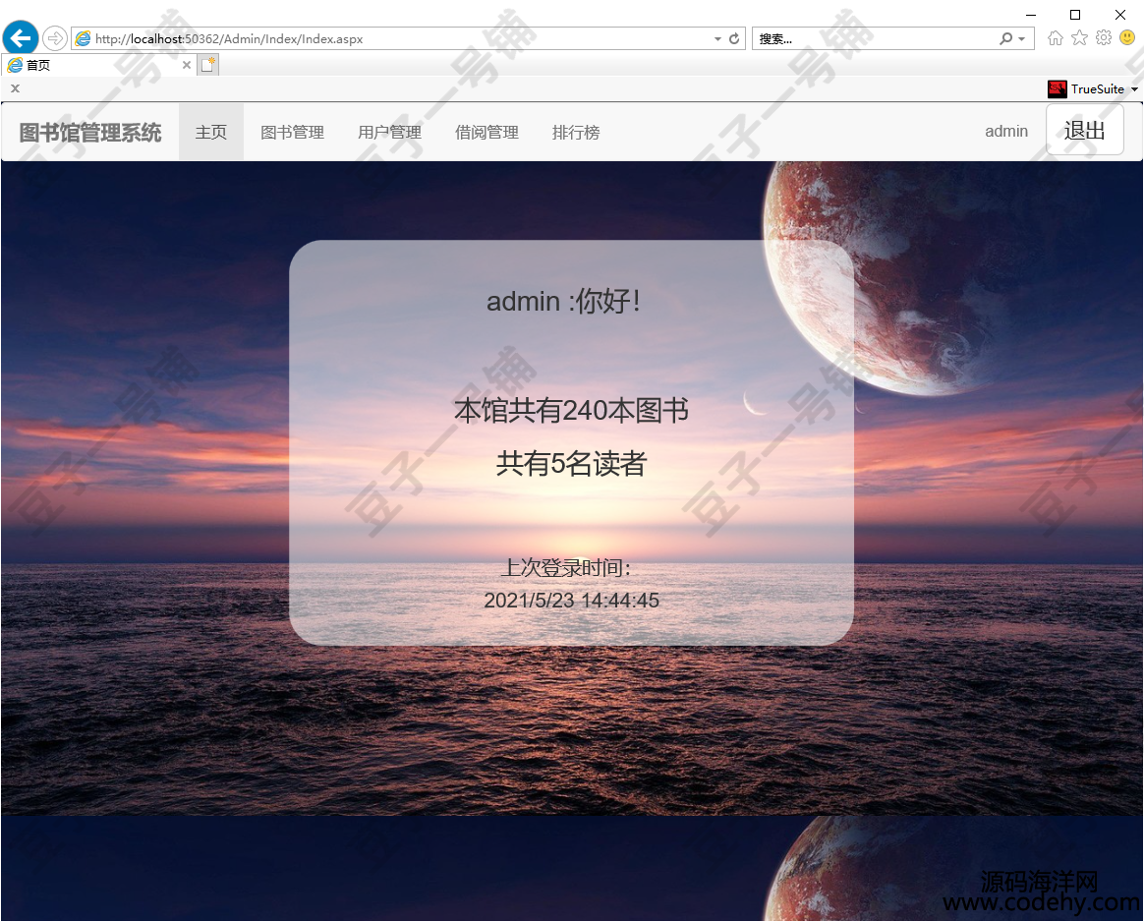The width and height of the screenshot is (1144, 922).
Task: Click the 2021/5/23 14:44:45 timestamp
Action: (571, 601)
